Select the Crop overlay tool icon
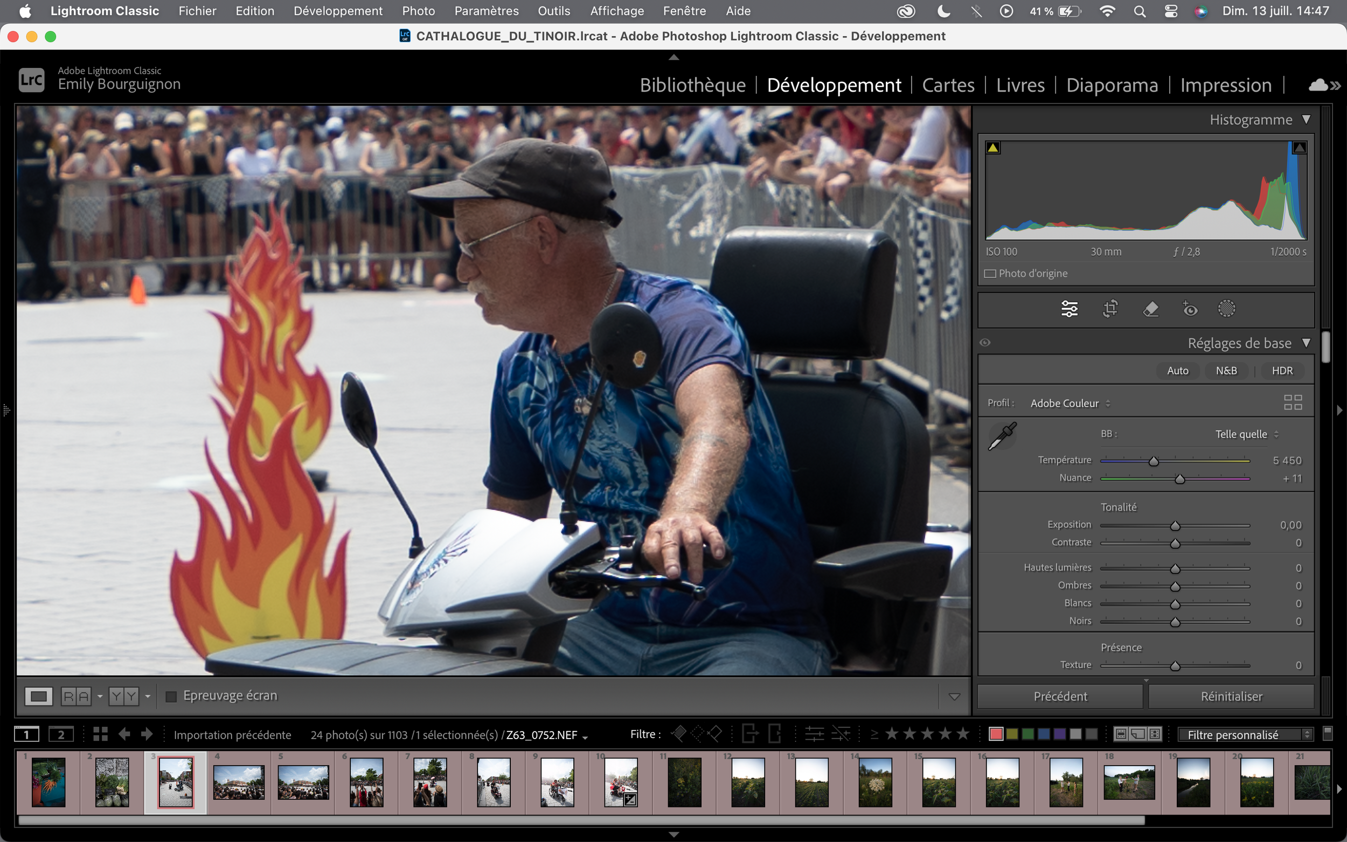The height and width of the screenshot is (842, 1347). click(x=1110, y=309)
